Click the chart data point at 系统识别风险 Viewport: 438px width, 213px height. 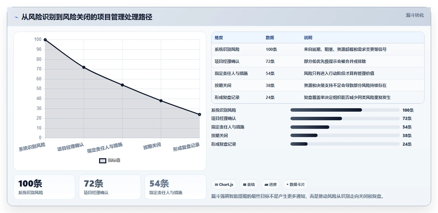coord(45,40)
